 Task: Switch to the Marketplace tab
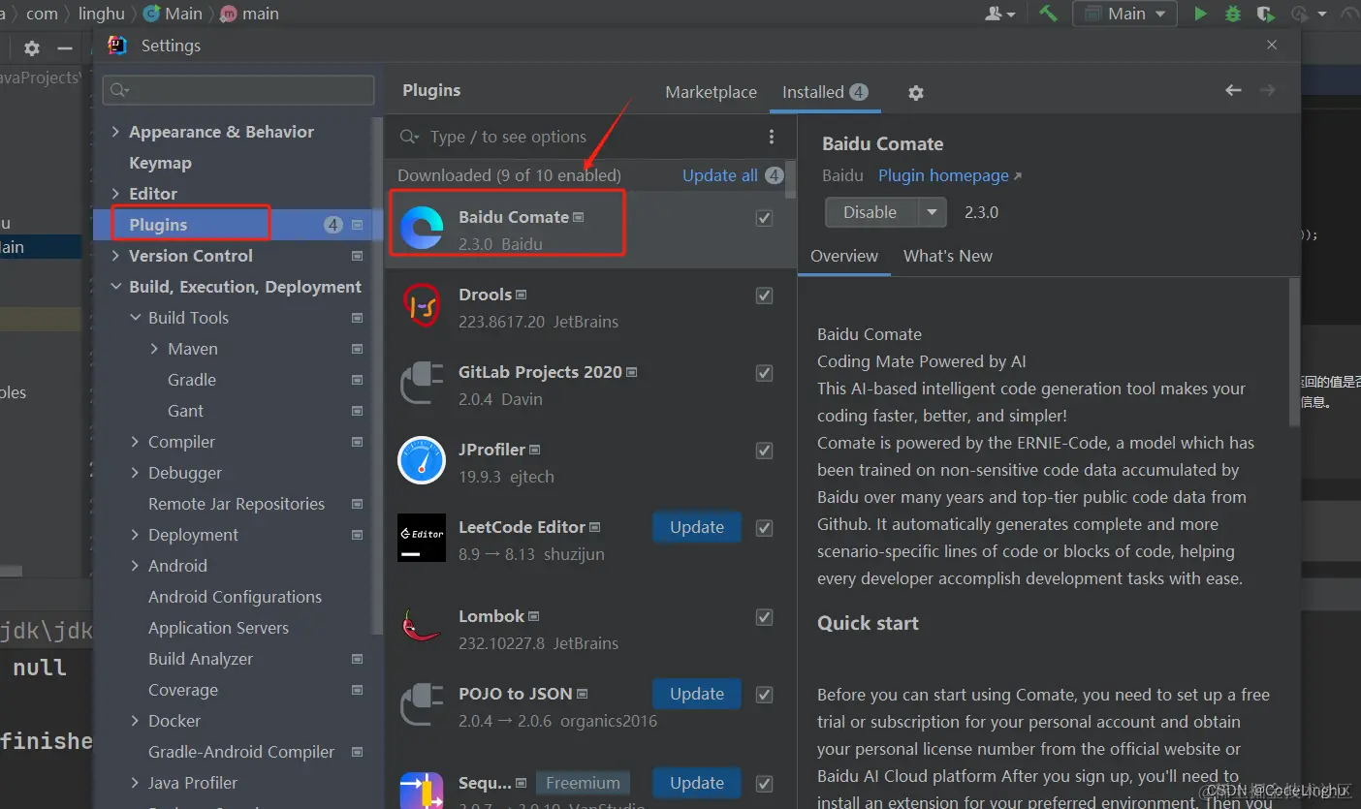[711, 92]
